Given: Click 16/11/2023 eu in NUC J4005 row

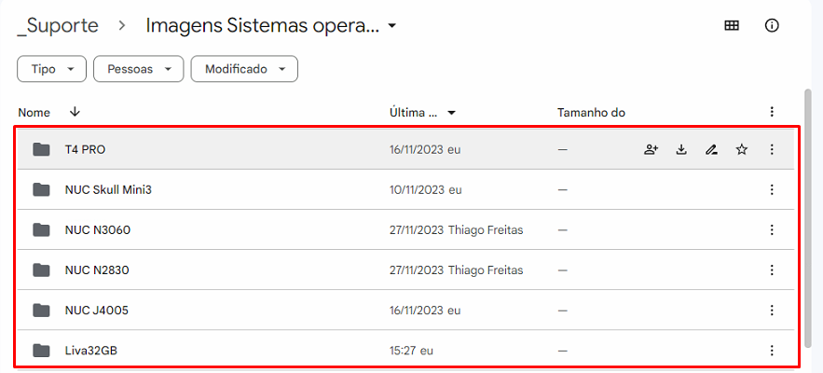Looking at the screenshot, I should (425, 311).
